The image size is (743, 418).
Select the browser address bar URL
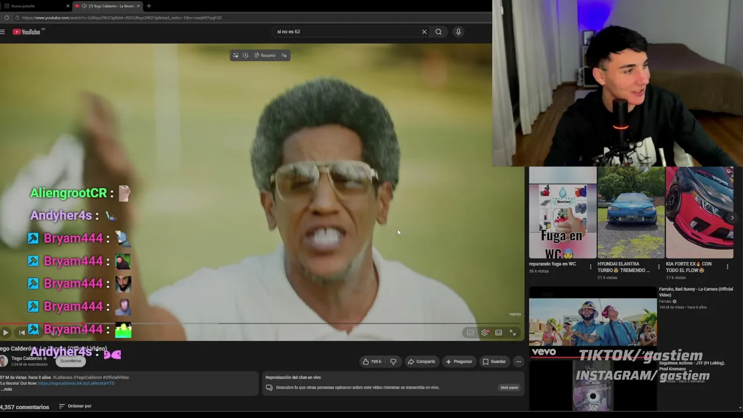tap(122, 17)
